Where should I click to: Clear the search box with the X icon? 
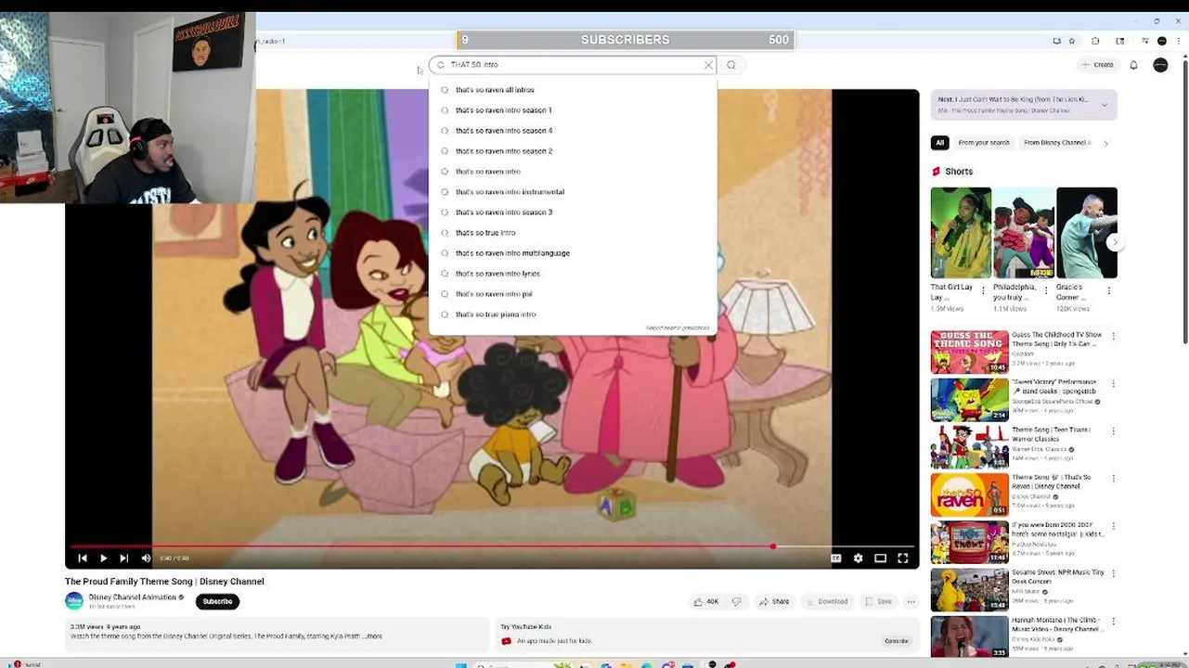[x=708, y=65]
